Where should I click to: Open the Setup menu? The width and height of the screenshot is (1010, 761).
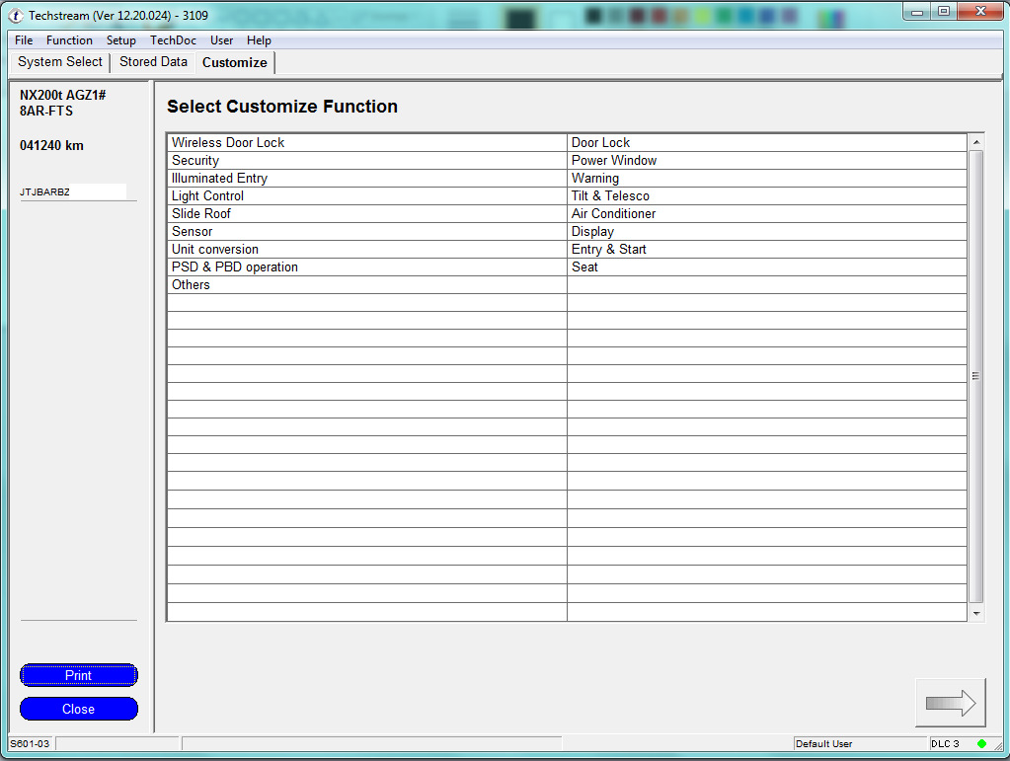pyautogui.click(x=121, y=39)
